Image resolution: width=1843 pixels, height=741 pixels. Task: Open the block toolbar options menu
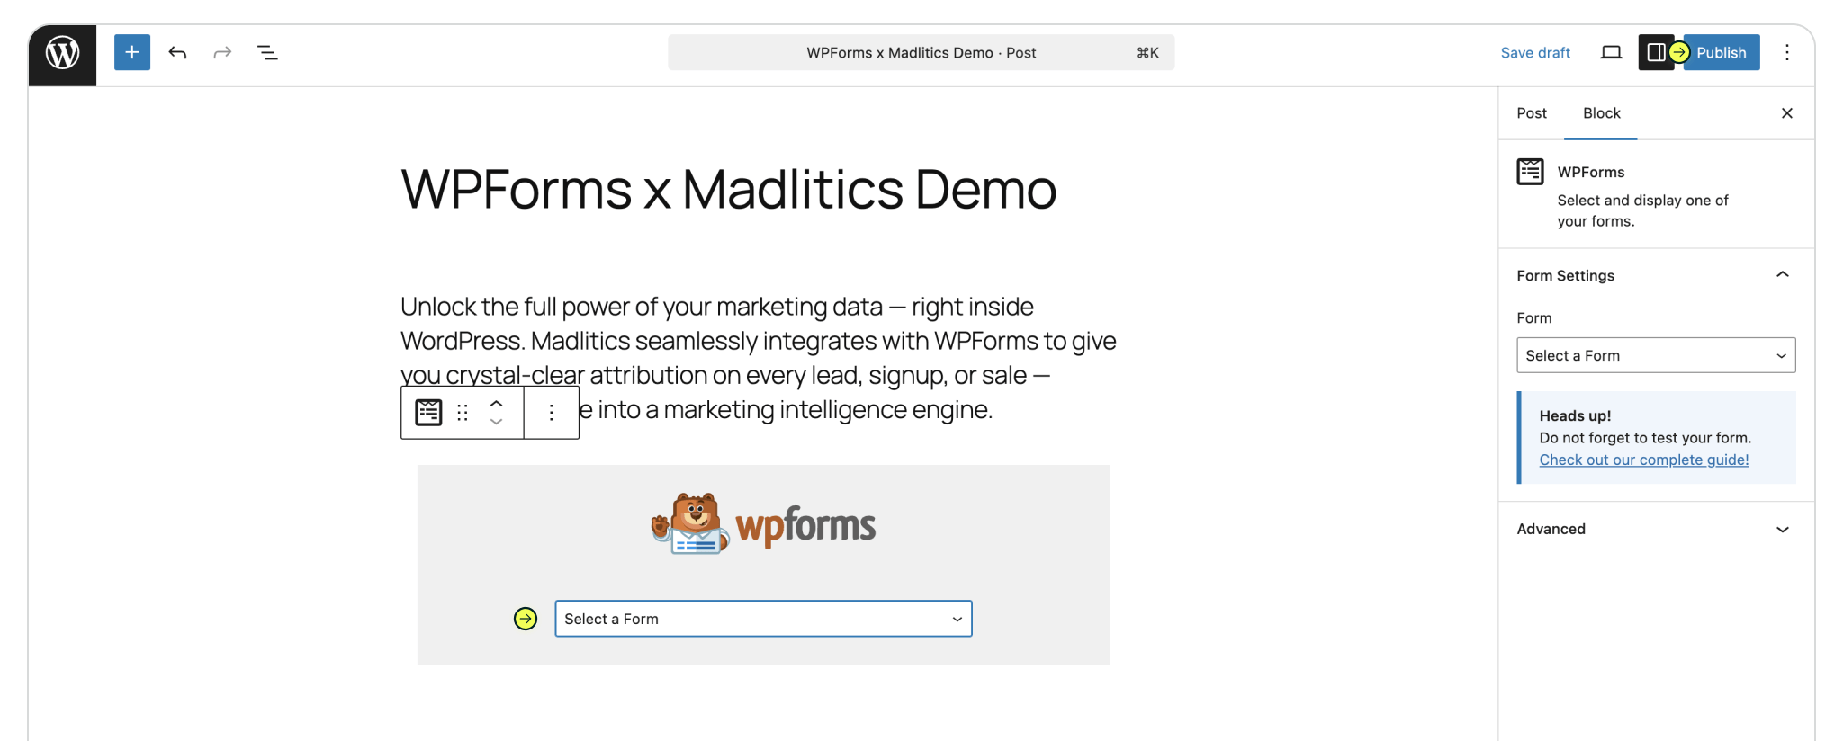pyautogui.click(x=552, y=412)
